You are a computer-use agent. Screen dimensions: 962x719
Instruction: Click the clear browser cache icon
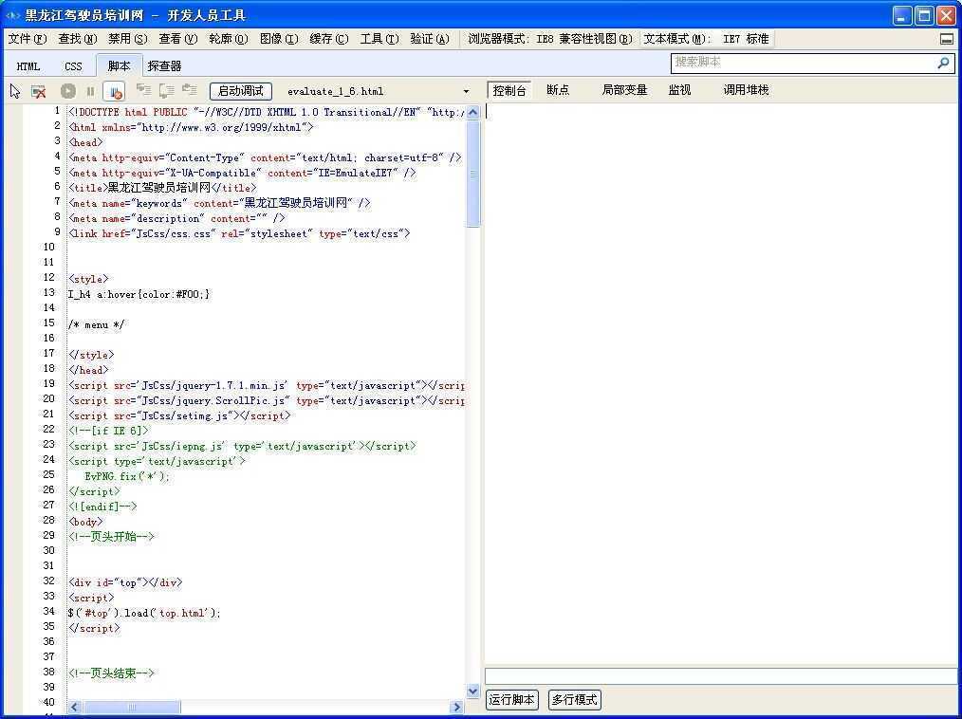coord(39,91)
